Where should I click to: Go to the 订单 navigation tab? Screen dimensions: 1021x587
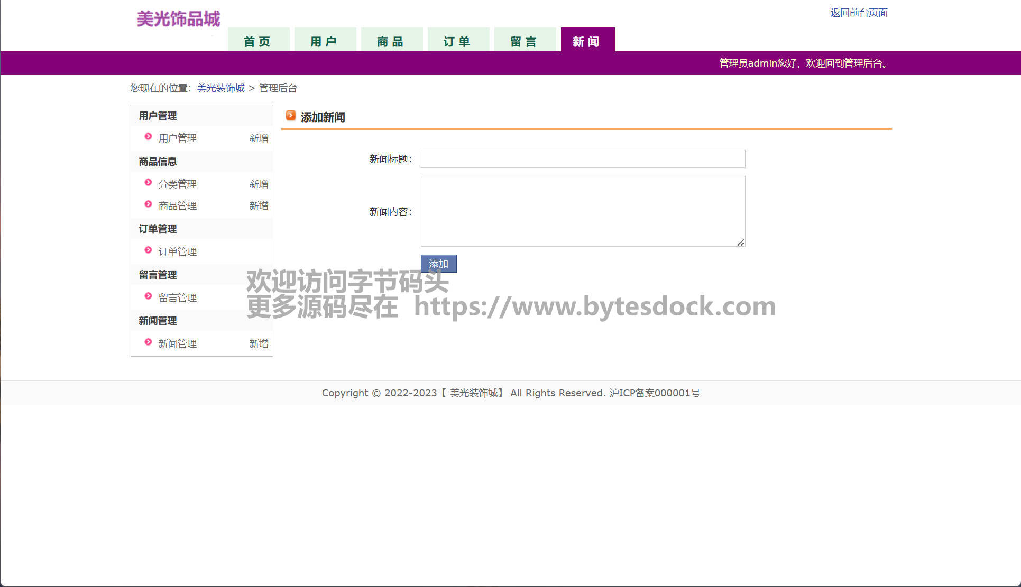(x=458, y=41)
